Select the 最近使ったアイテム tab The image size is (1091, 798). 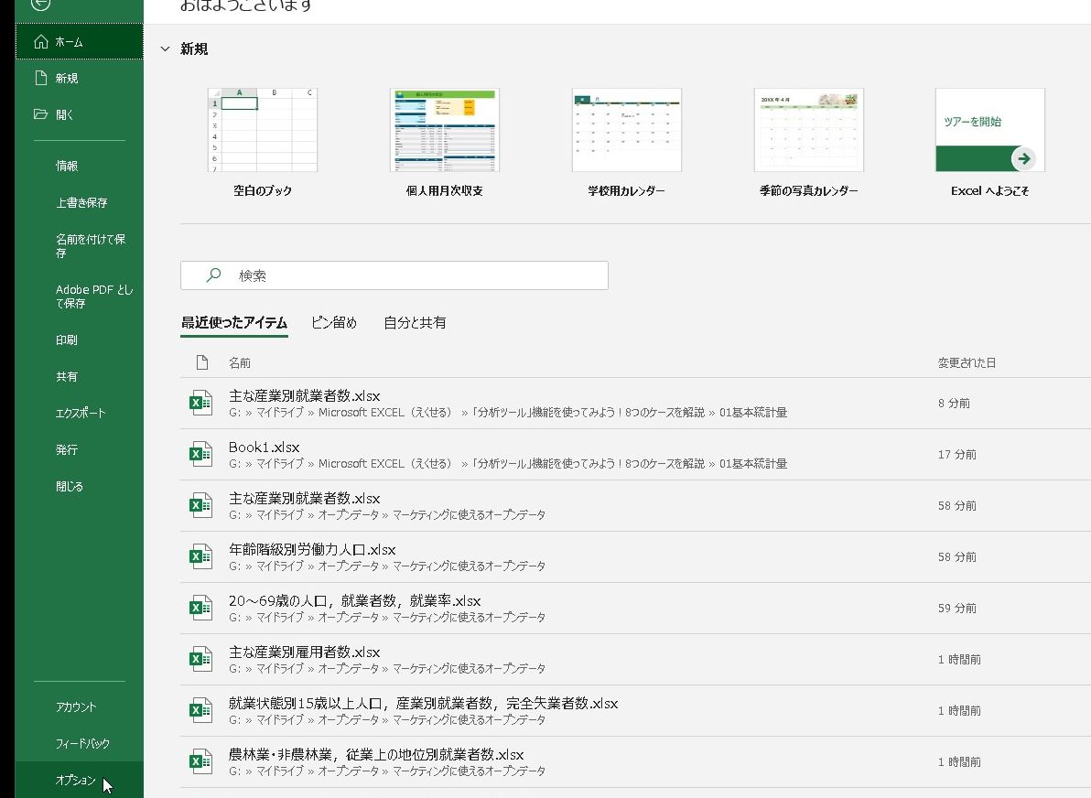click(x=232, y=322)
